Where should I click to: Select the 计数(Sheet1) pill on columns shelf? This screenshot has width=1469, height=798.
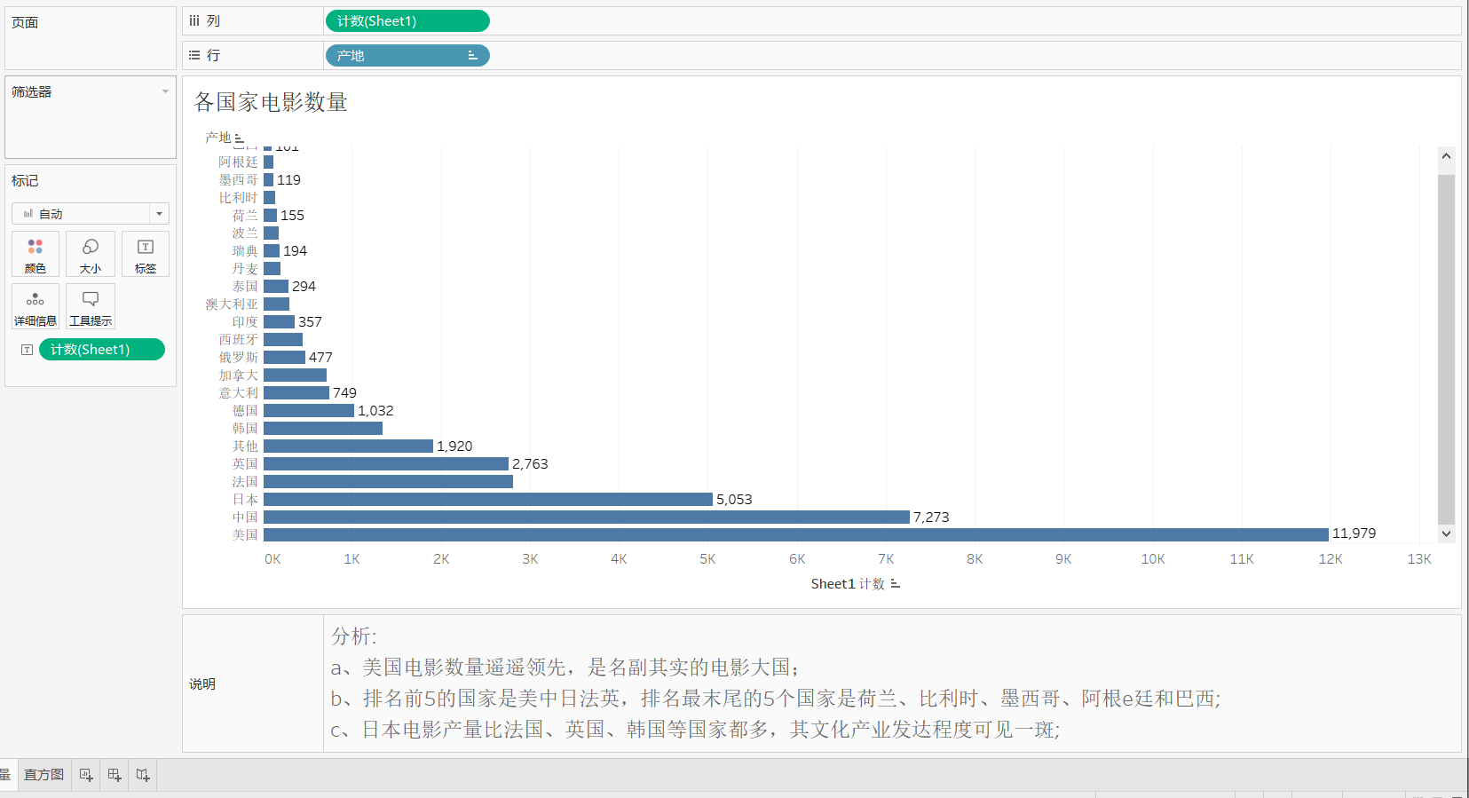coord(407,20)
